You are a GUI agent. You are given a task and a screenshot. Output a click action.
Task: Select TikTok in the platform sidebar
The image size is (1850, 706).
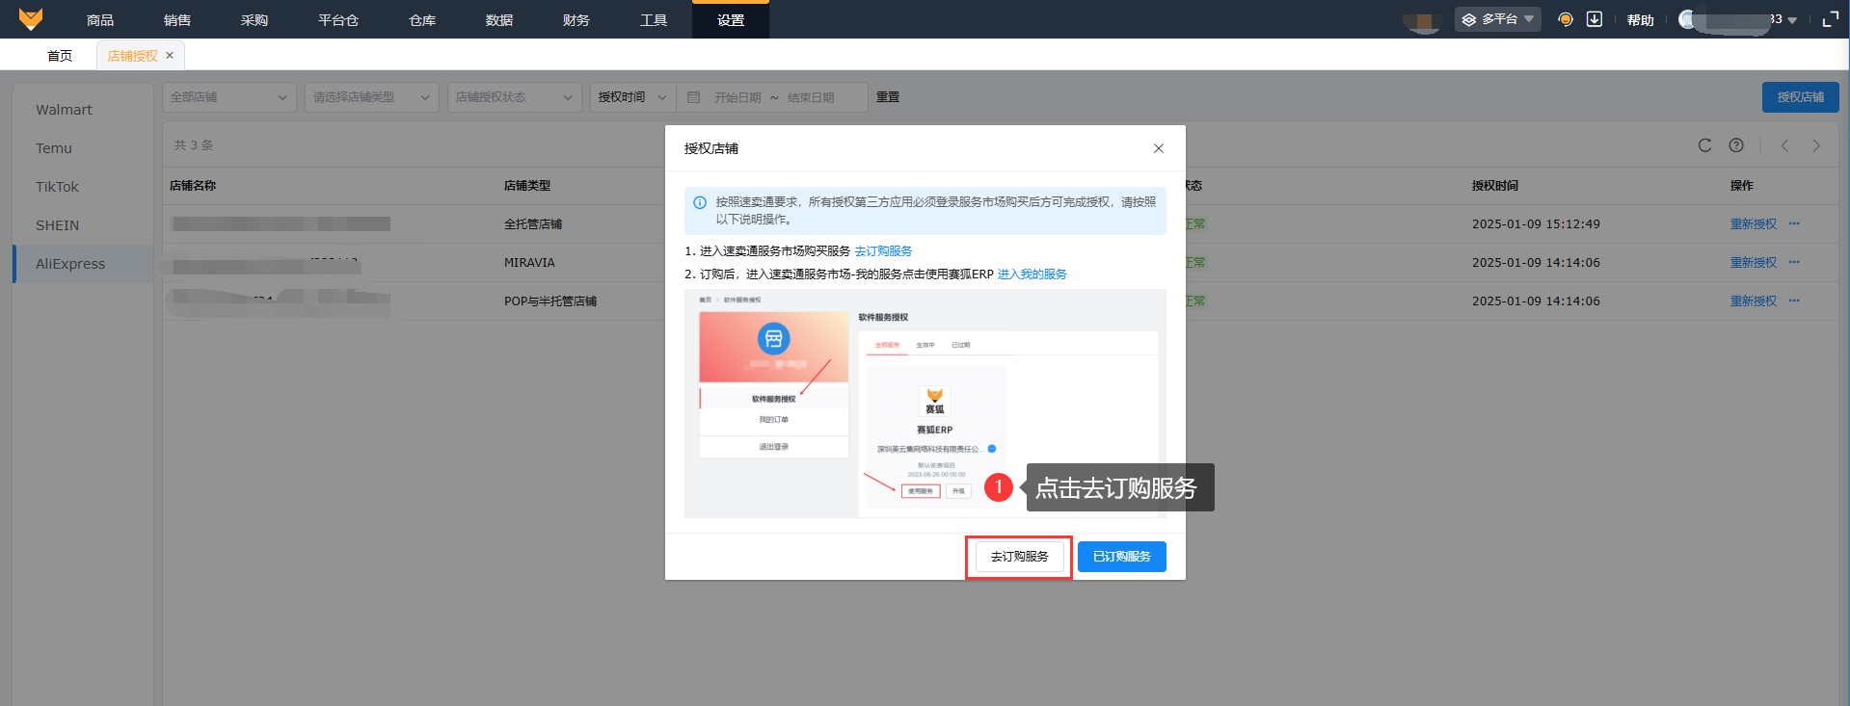[x=57, y=187]
